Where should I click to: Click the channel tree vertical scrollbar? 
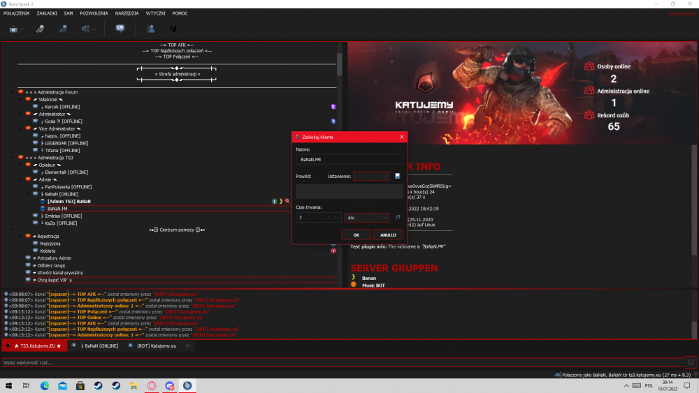[x=340, y=64]
